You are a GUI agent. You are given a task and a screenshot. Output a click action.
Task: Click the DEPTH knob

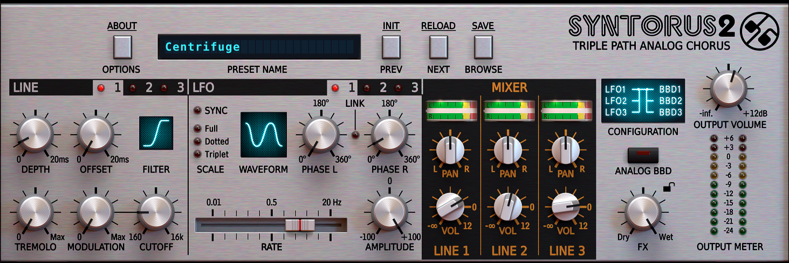[35, 135]
